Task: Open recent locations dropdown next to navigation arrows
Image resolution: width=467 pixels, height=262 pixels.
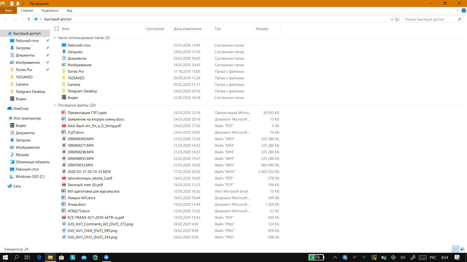Action: 22,19
